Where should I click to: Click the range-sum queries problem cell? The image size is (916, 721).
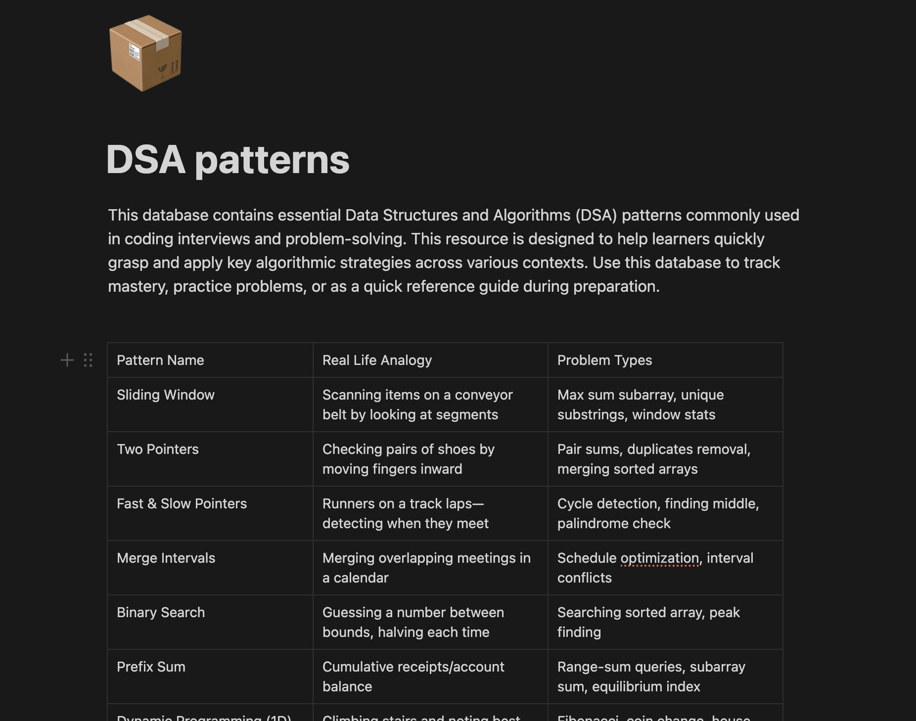[x=651, y=676]
